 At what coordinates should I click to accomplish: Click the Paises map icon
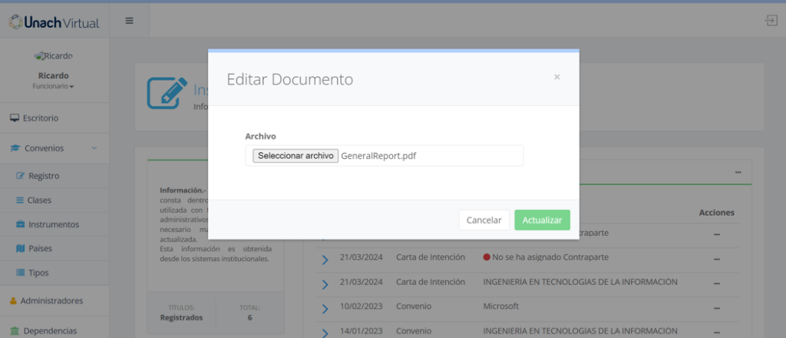pyautogui.click(x=20, y=248)
